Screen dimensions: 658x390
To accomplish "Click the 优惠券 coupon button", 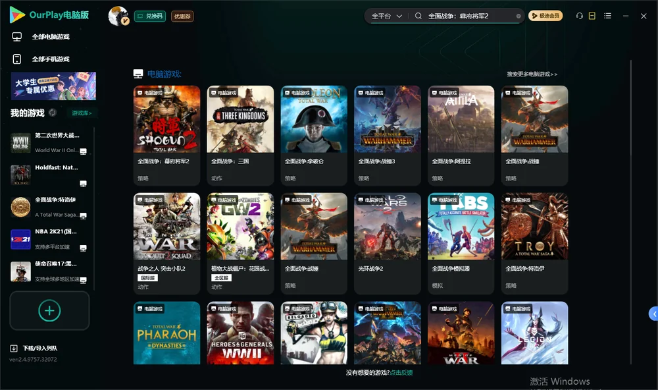I will pyautogui.click(x=182, y=16).
